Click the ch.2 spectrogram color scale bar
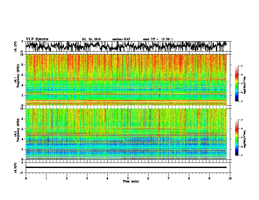 pyautogui.click(x=236, y=138)
